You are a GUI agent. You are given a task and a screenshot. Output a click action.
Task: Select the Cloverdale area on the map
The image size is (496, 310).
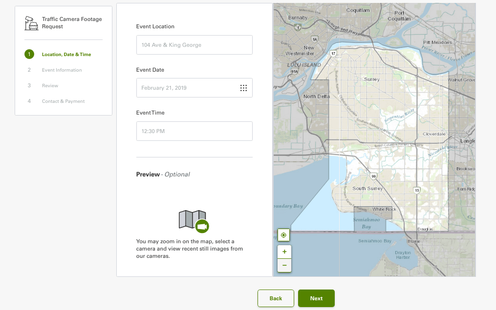tap(433, 134)
